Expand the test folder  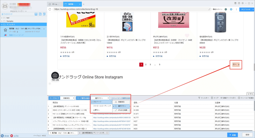pos(2,18)
